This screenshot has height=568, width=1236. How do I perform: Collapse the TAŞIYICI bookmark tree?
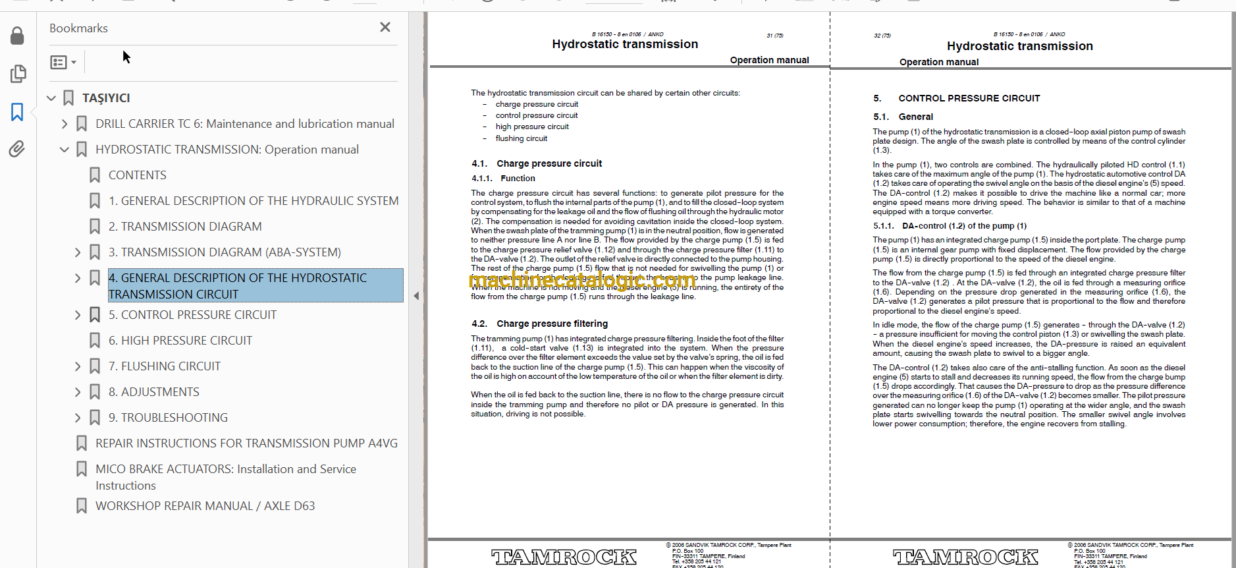(x=51, y=98)
